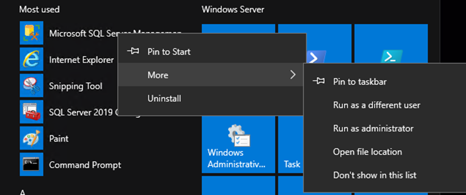
Task: Click the pin icon next to Pin to Start
Action: tap(133, 51)
